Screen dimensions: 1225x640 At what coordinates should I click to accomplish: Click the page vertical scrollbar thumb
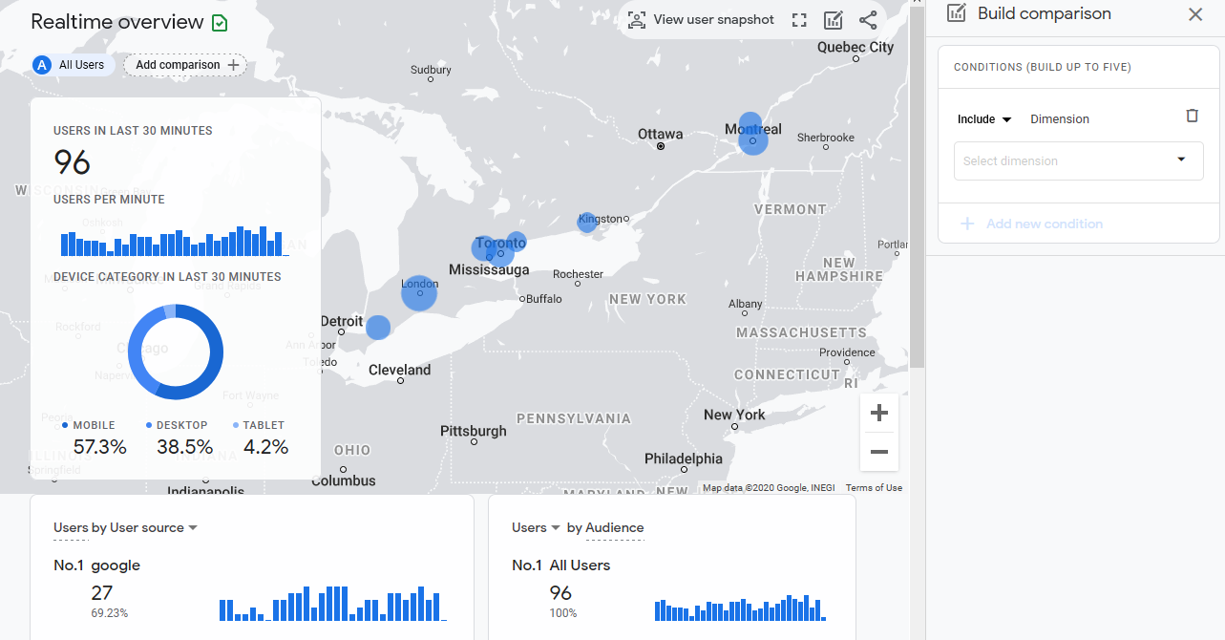point(918,189)
